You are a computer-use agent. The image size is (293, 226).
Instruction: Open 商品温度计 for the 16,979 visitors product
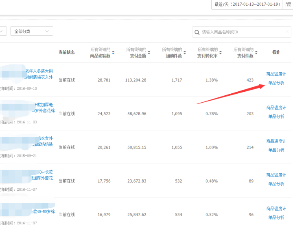tap(276, 209)
